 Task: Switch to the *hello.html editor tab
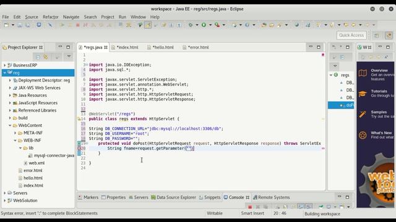pos(161,47)
